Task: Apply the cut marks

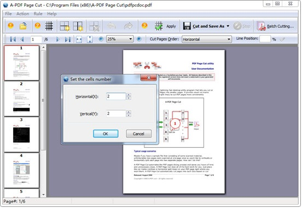Action: [166, 26]
